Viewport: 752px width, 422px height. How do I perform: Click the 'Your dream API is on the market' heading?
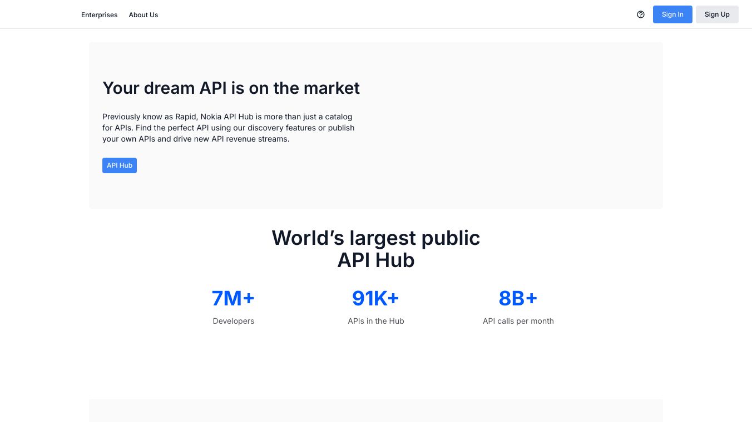pos(231,88)
